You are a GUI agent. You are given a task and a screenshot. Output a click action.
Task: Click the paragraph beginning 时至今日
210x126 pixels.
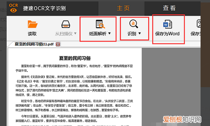tap(74, 105)
